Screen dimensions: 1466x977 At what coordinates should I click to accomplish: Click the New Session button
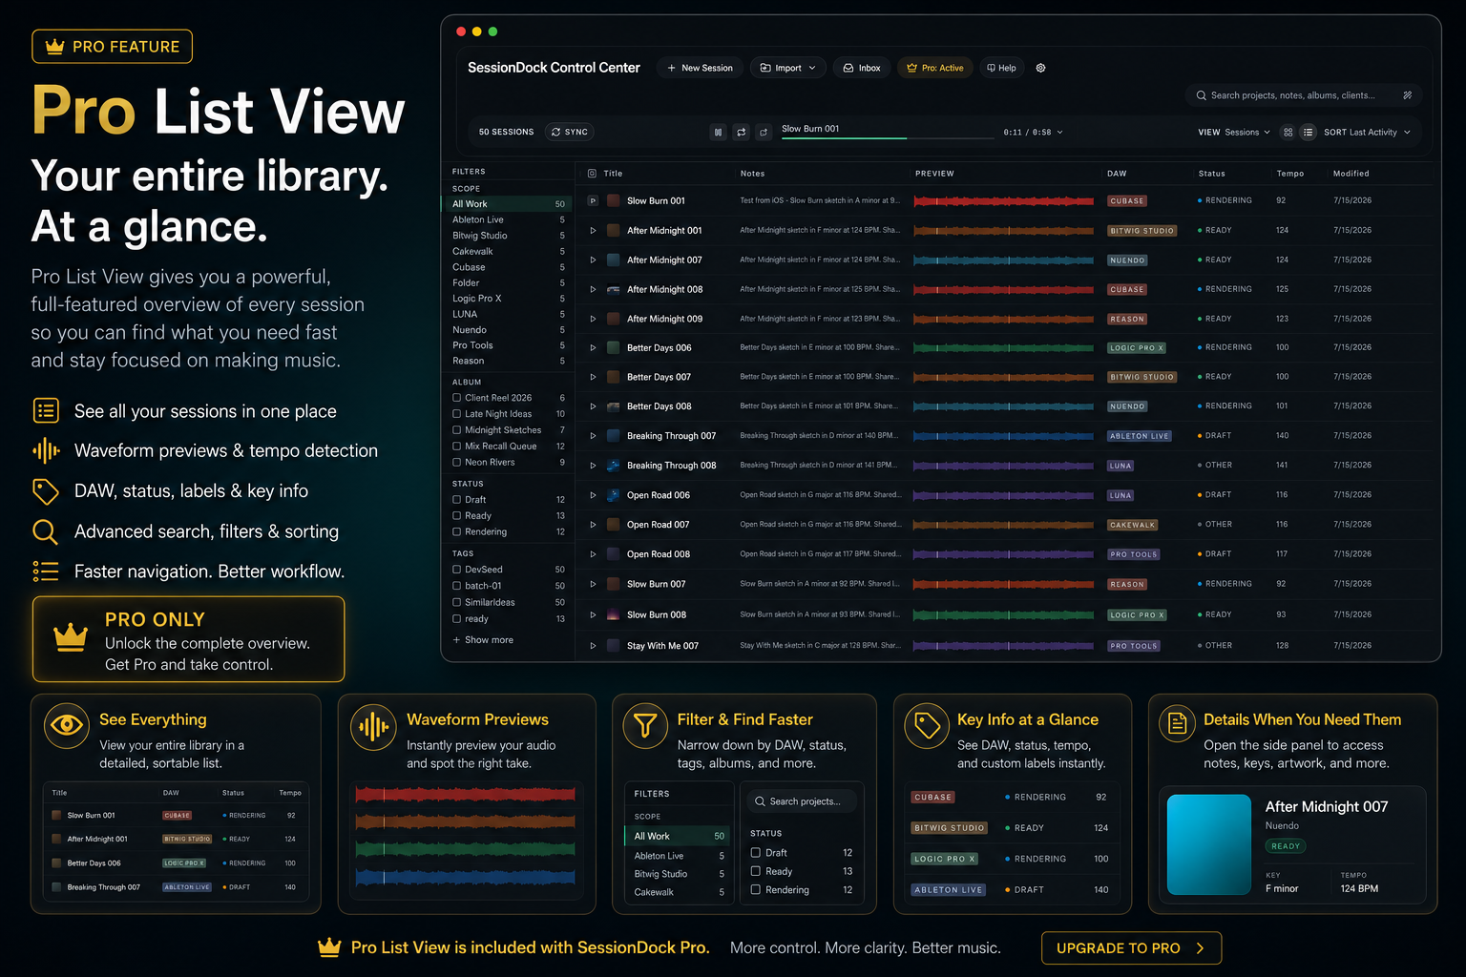(701, 68)
